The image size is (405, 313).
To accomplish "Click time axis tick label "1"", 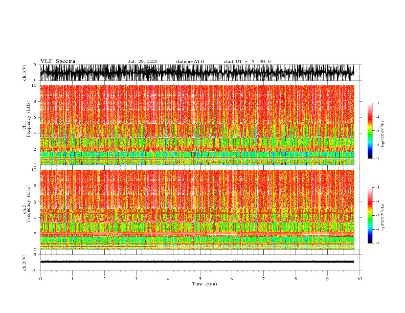I will click(x=72, y=279).
